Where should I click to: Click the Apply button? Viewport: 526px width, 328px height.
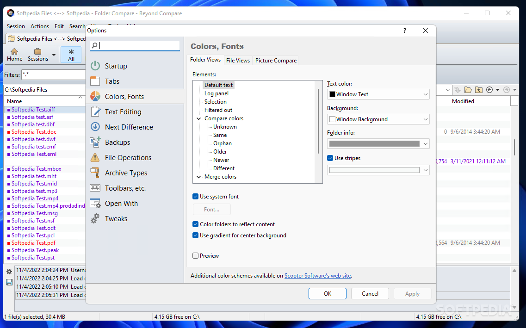point(412,293)
